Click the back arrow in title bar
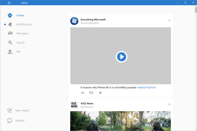The image size is (197, 131). (10, 3)
